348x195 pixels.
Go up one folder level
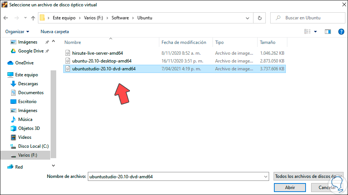click(x=33, y=18)
